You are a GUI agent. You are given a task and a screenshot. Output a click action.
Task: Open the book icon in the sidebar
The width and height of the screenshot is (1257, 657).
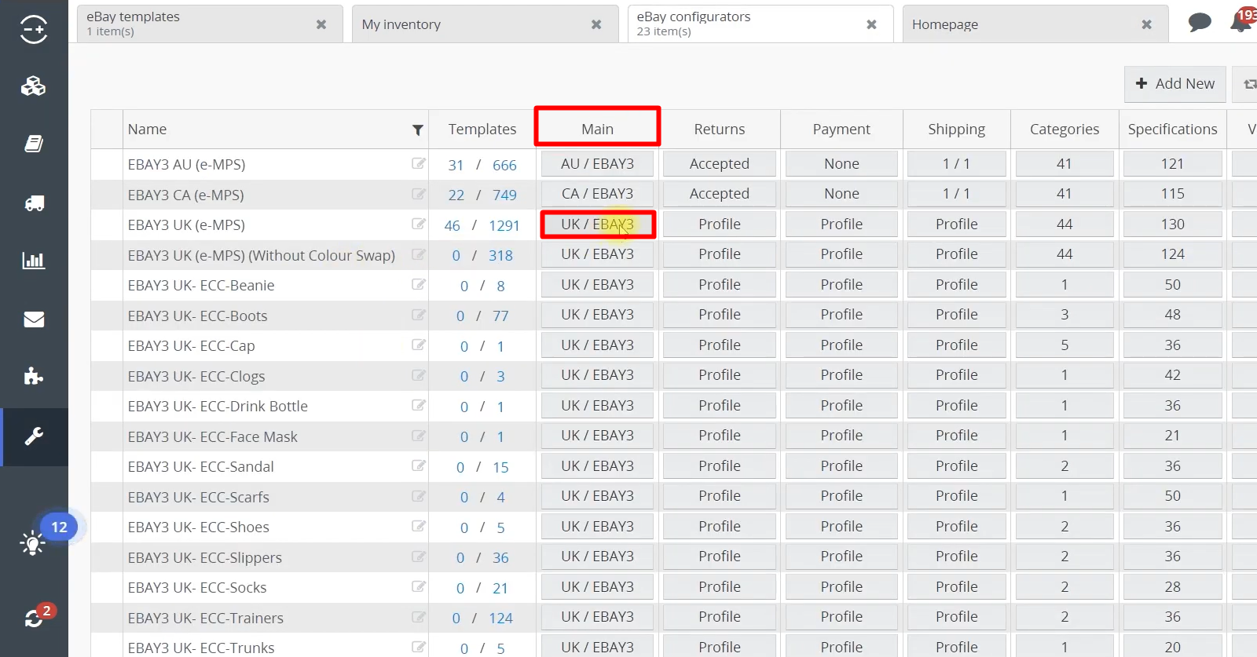(33, 144)
